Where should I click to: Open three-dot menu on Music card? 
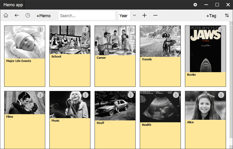(86, 95)
